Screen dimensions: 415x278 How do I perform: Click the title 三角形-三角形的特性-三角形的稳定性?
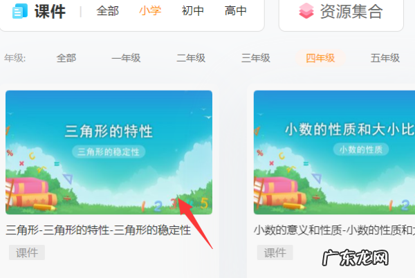tap(98, 230)
